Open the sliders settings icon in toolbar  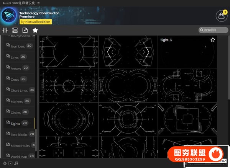5,30
